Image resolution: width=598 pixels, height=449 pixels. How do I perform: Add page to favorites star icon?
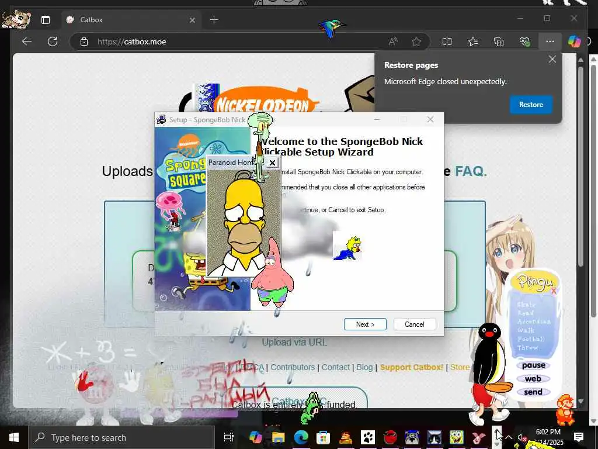click(416, 42)
